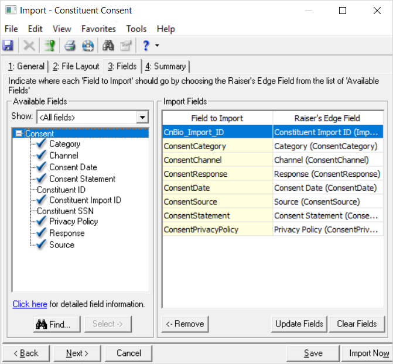
Task: Select the ConsentSource import field row
Action: (x=217, y=202)
